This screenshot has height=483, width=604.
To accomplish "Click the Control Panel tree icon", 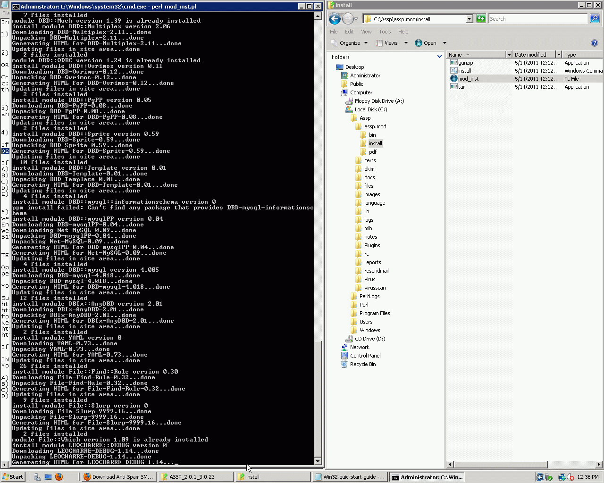I will (344, 356).
